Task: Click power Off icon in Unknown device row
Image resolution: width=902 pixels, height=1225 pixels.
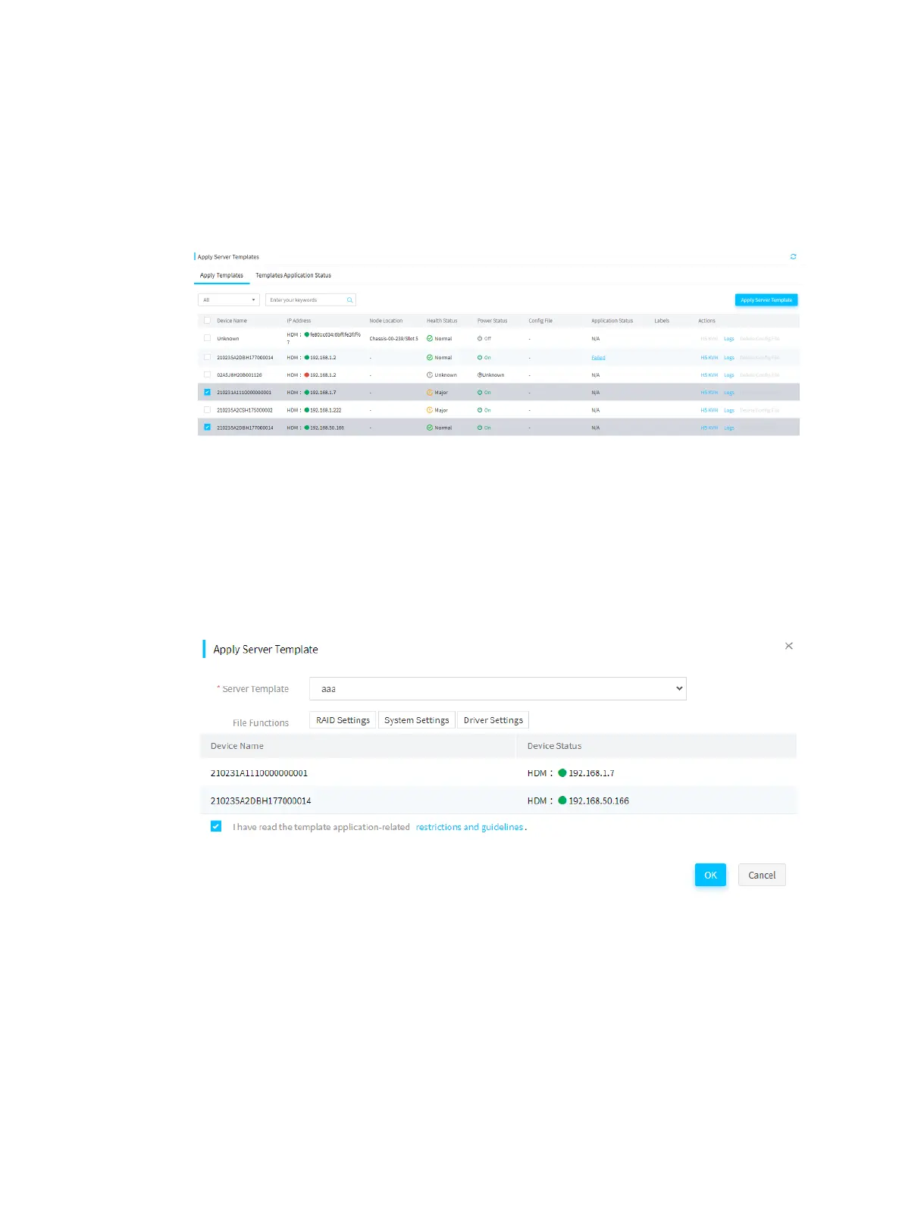Action: point(480,339)
